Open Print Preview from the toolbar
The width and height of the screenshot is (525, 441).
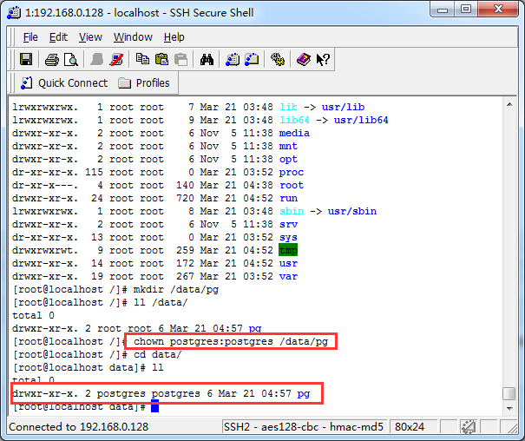71,60
